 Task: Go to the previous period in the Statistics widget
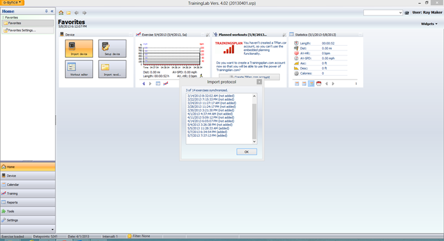click(326, 83)
